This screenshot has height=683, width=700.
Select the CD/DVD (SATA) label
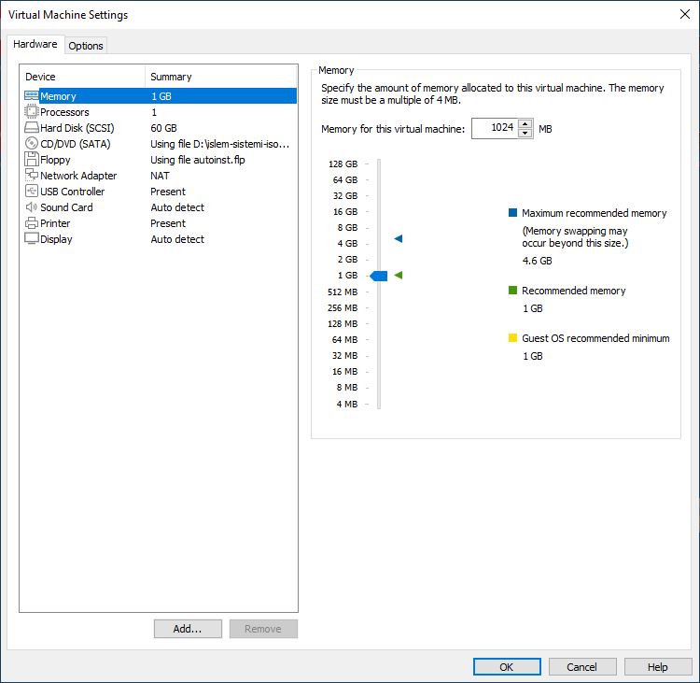pyautogui.click(x=76, y=144)
